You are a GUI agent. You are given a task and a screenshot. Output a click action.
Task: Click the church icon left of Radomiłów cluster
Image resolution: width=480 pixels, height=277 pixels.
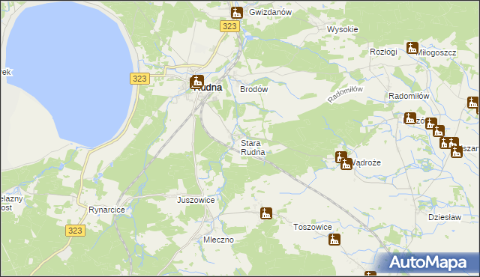coord(410,118)
